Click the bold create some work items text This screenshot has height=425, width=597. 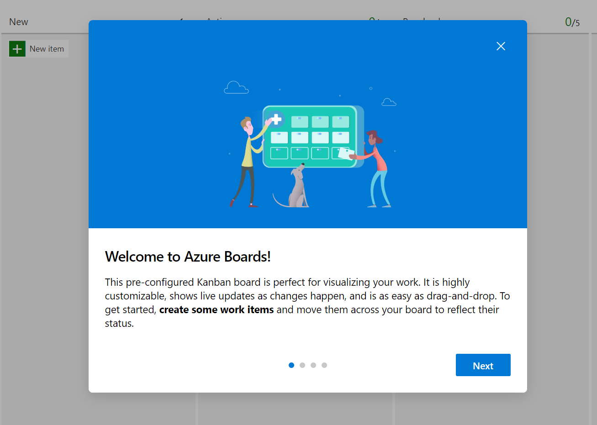pyautogui.click(x=217, y=310)
